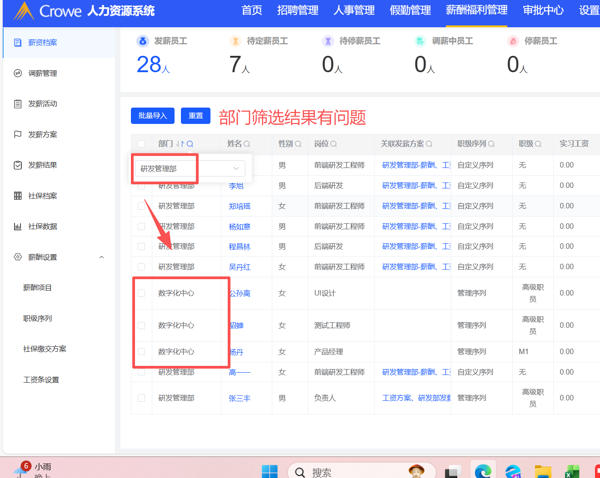Click the search icon beside 部门 header

coord(190,144)
